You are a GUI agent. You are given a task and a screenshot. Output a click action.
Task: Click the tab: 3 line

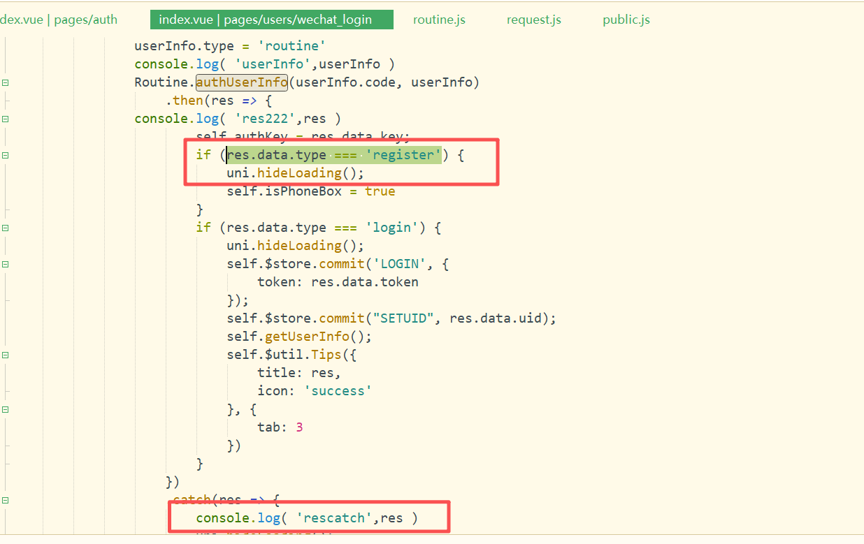[280, 427]
